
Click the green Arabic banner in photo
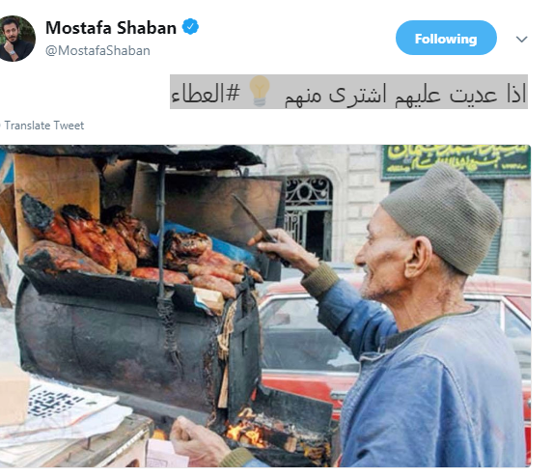click(x=456, y=162)
